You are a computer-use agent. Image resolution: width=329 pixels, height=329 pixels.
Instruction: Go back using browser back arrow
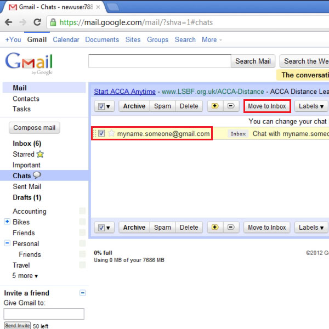pos(8,22)
